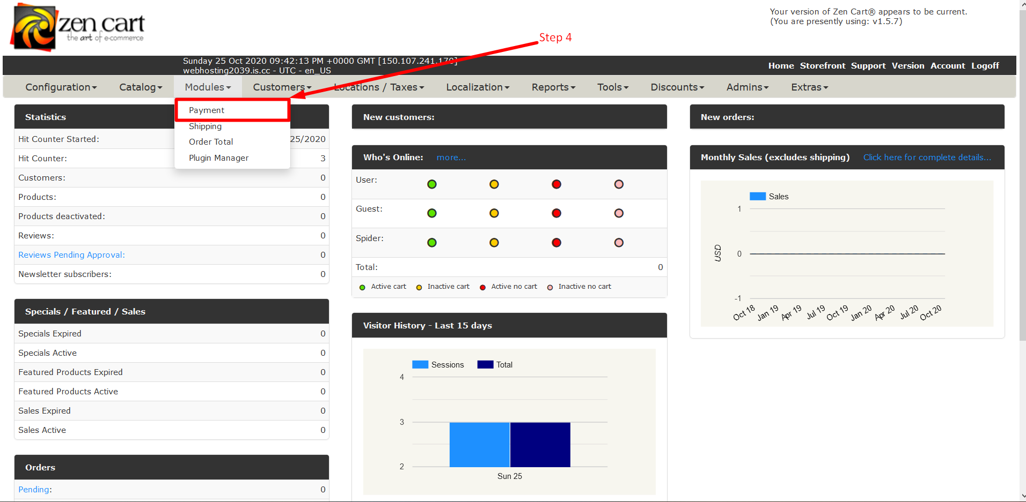
Task: Click the pink Inactive no cart icon in Guest row
Action: point(619,213)
